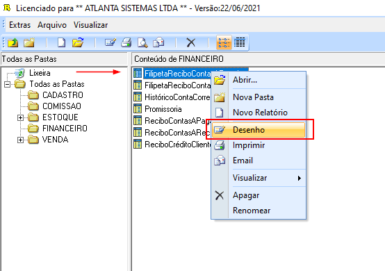Select Desenho in the context menu
The width and height of the screenshot is (385, 271).
(259, 130)
